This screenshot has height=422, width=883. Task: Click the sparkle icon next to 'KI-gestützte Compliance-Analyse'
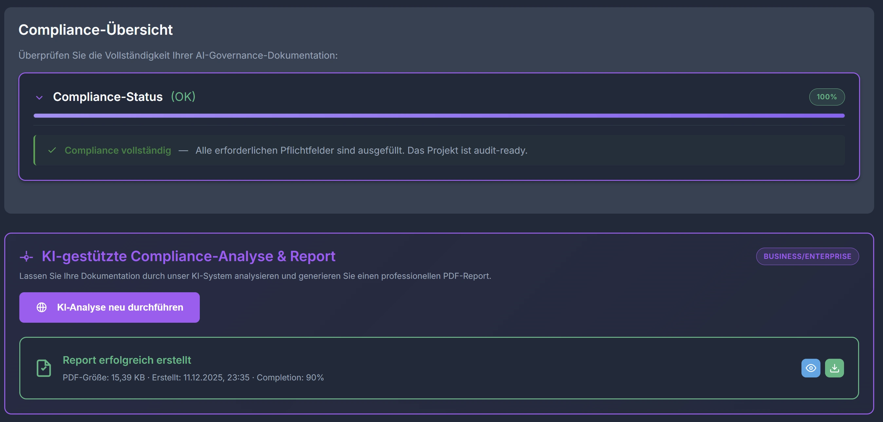27,256
